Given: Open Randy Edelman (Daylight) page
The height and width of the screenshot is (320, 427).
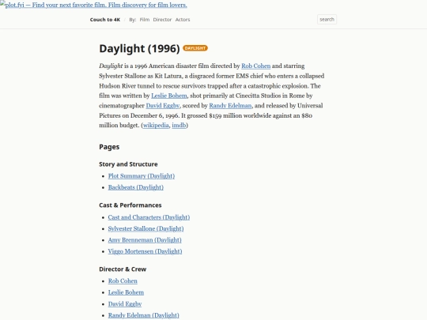Looking at the screenshot, I should click(x=143, y=315).
